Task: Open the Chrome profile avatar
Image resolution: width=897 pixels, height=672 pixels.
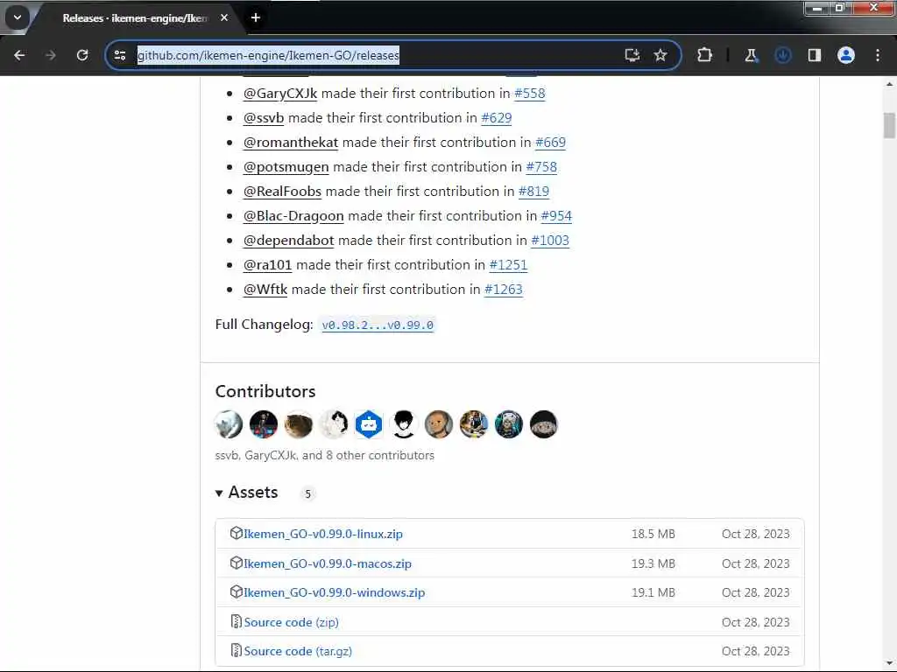Action: pos(846,55)
